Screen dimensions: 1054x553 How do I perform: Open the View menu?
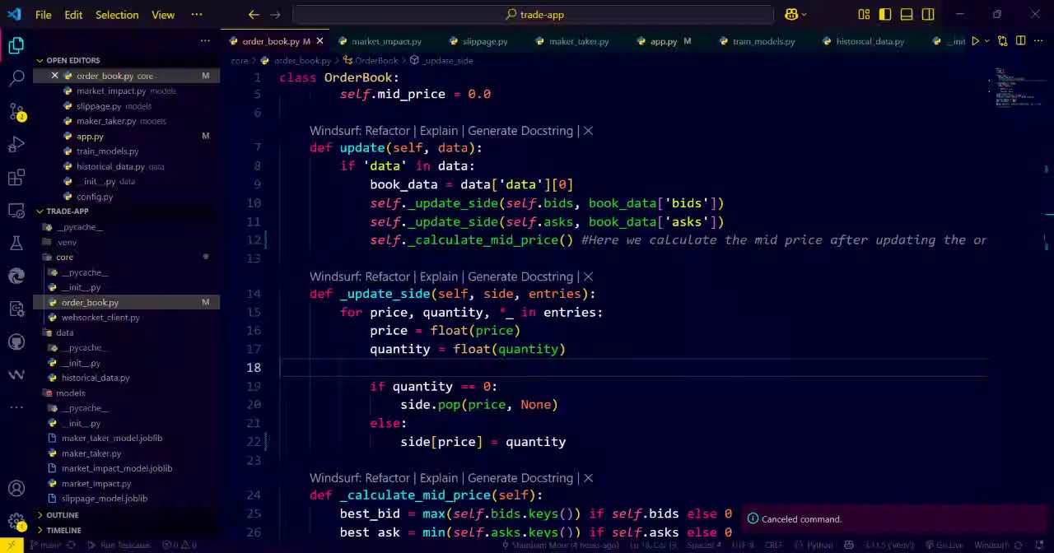pos(163,15)
